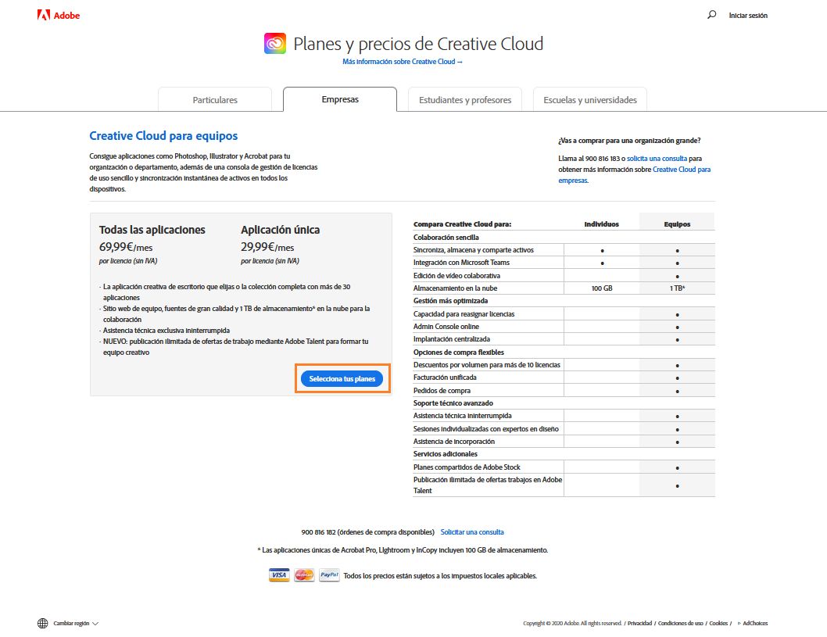Click the Edición de vídeo colaborativa row
The width and height of the screenshot is (827, 637).
coord(564,276)
